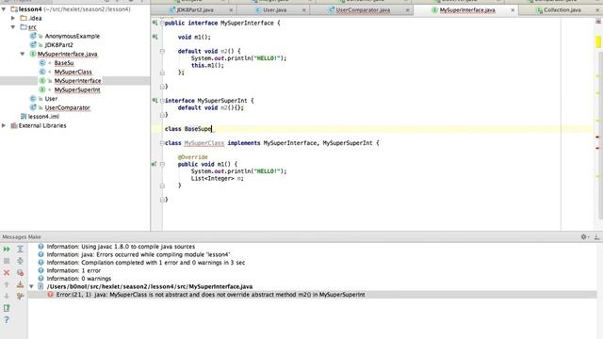Toggle Autoscroll to Source icon in Messages
The image size is (603, 339).
coord(20,296)
